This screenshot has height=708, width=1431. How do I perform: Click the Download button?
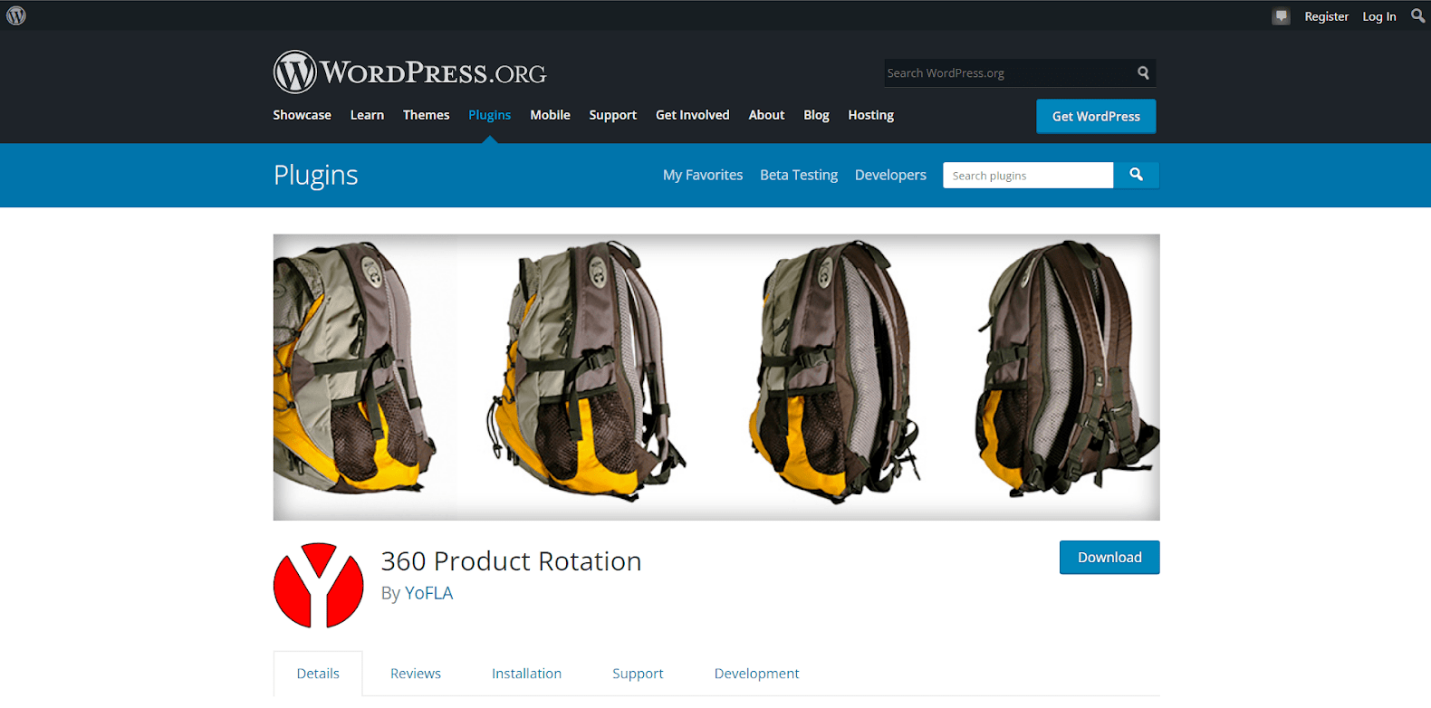1109,558
